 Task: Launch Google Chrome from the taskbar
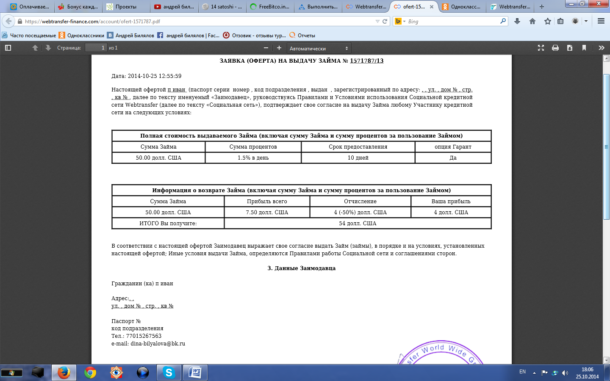(90, 373)
